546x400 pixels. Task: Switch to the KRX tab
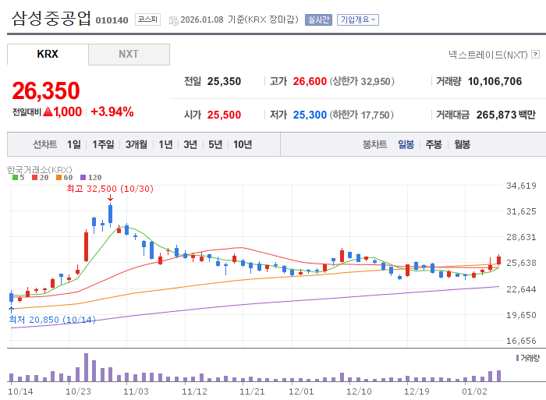click(x=48, y=55)
